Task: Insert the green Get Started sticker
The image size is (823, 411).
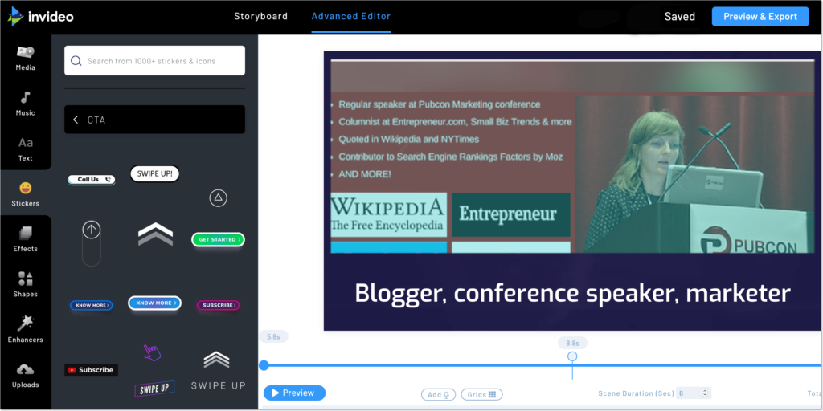Action: pos(218,239)
